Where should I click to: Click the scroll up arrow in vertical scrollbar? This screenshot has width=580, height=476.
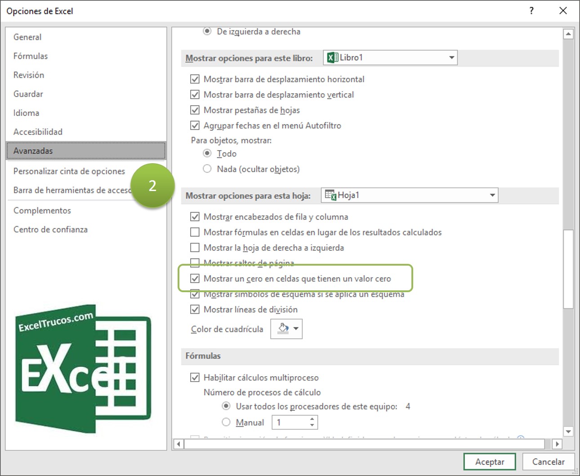tap(568, 34)
